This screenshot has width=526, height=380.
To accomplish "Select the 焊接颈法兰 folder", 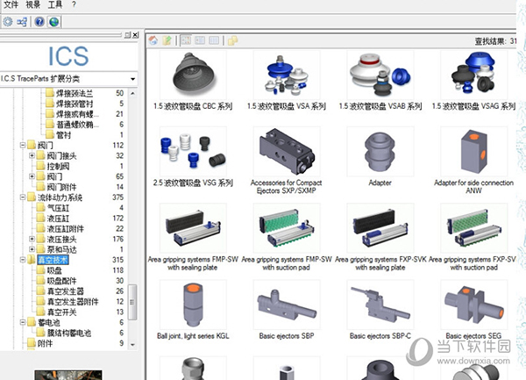I will tap(75, 93).
